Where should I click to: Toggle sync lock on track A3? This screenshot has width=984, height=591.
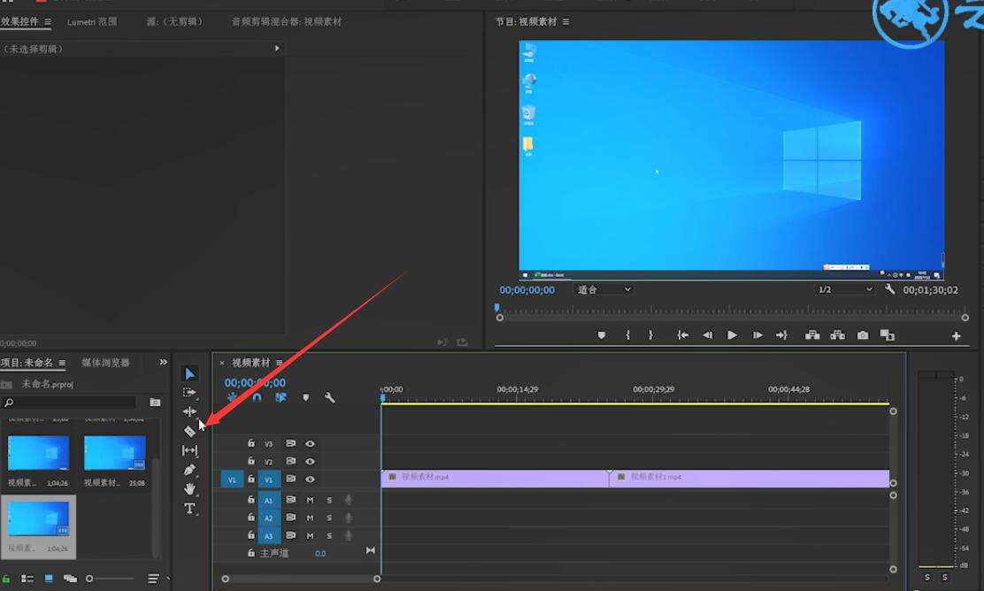(x=290, y=535)
